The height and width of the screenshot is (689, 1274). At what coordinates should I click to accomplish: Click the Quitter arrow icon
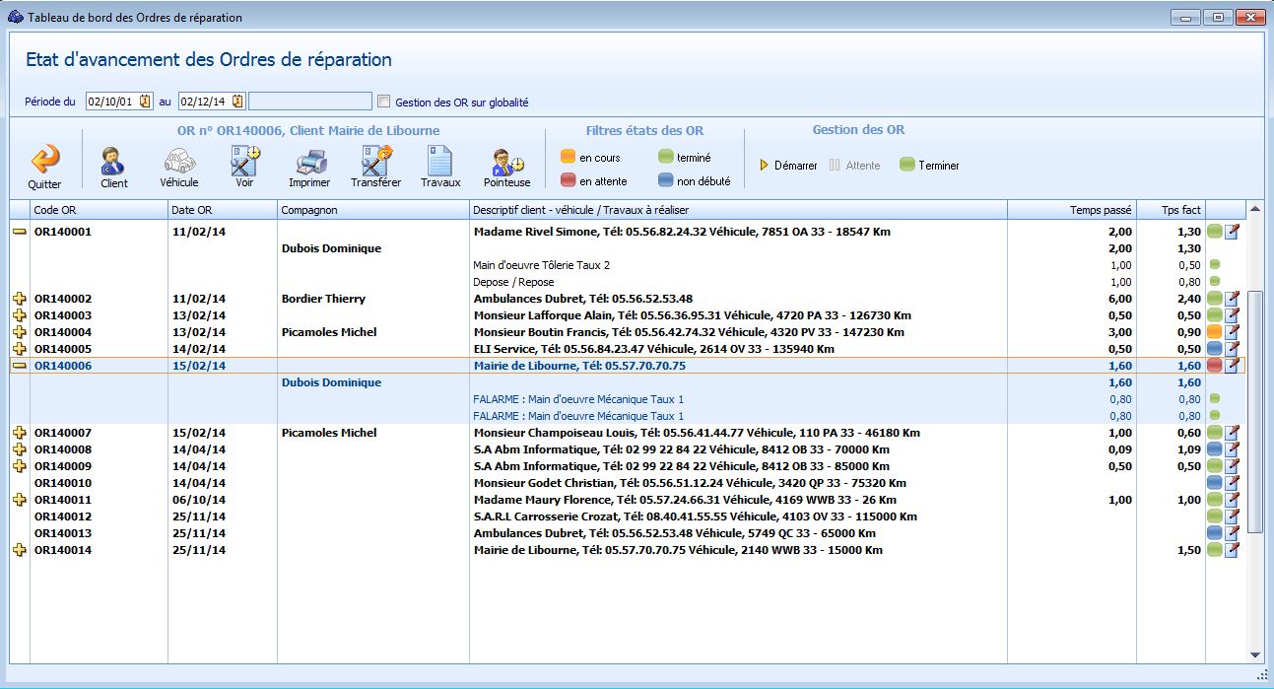click(44, 160)
